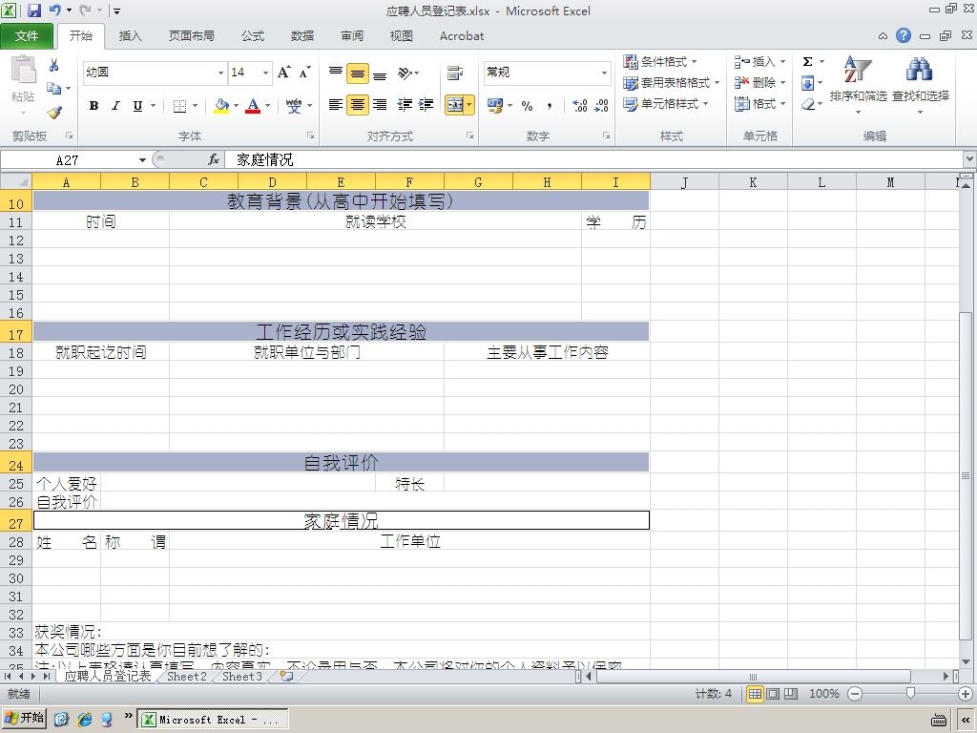Click decrease decimal icon
Screen dimensions: 977x733
[601, 105]
